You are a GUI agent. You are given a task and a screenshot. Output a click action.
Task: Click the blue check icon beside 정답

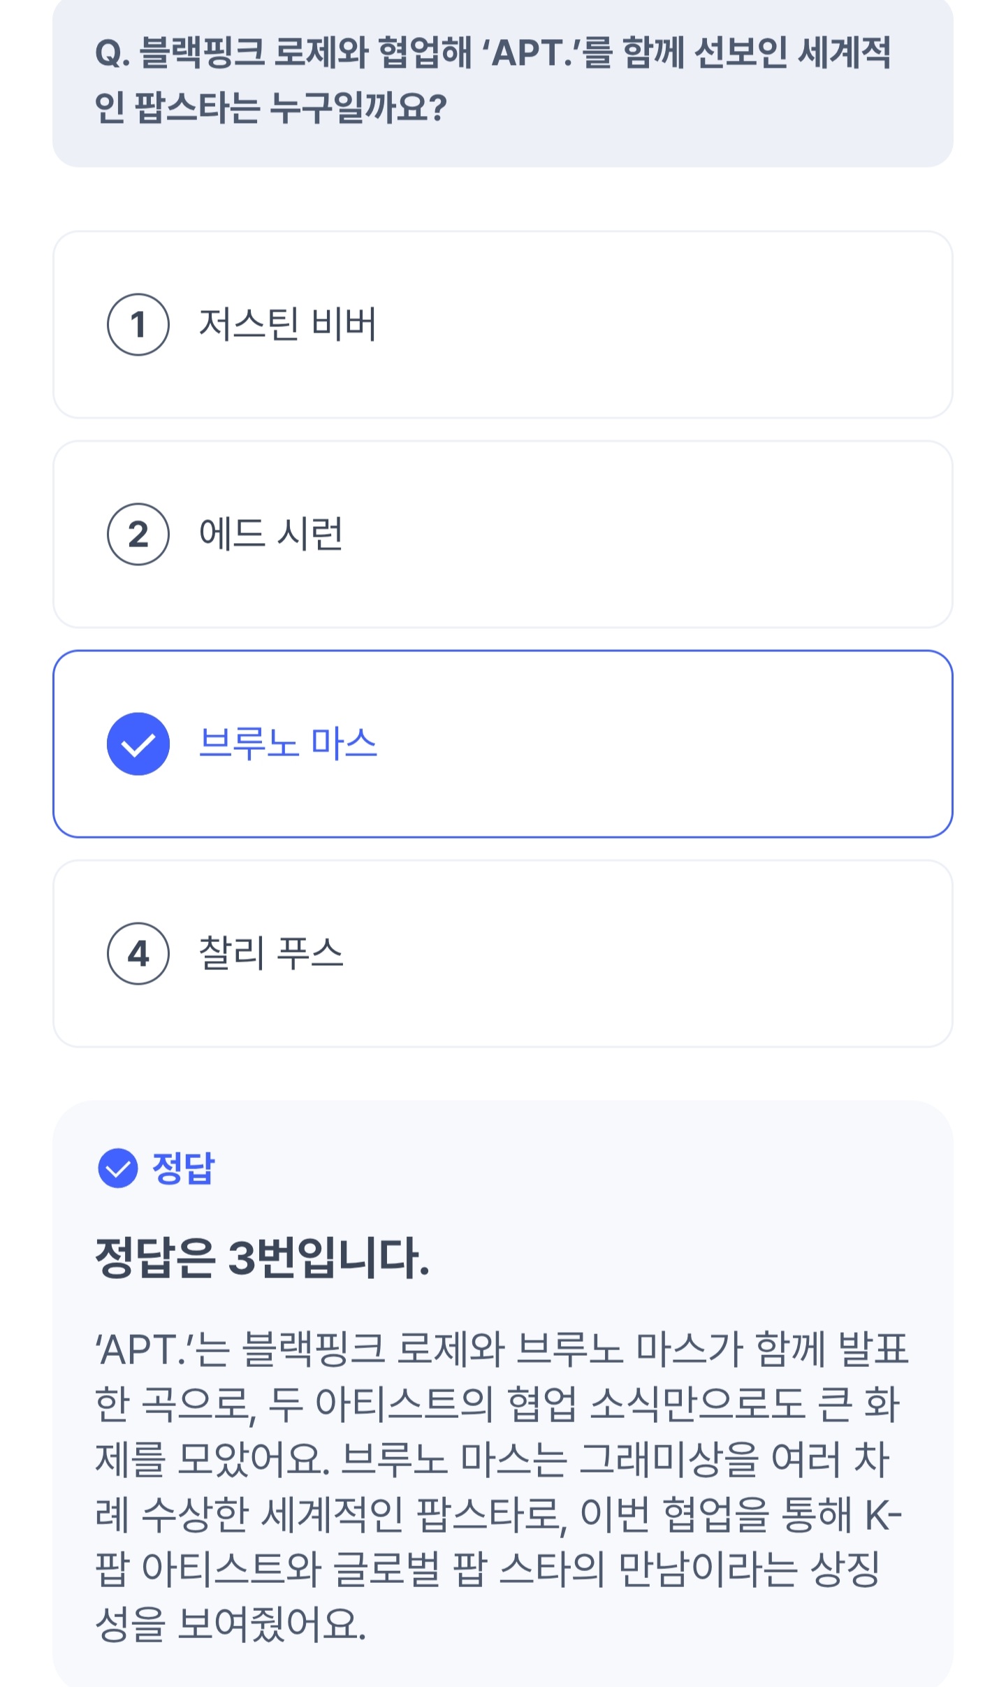[x=117, y=1168]
